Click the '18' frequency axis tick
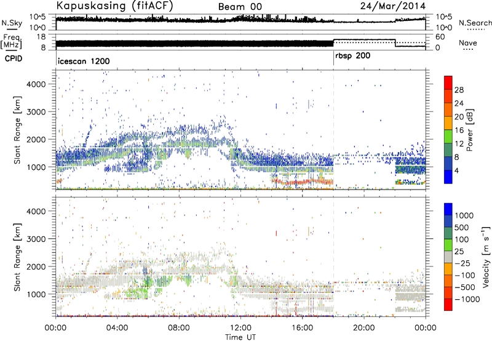This screenshot has width=492, height=341. (x=41, y=37)
